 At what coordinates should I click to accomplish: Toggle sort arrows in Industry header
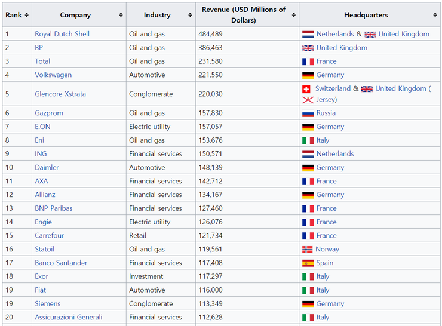(x=191, y=15)
